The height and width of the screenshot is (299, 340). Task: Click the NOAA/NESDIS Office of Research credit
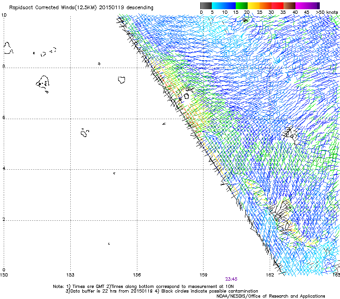271,296
